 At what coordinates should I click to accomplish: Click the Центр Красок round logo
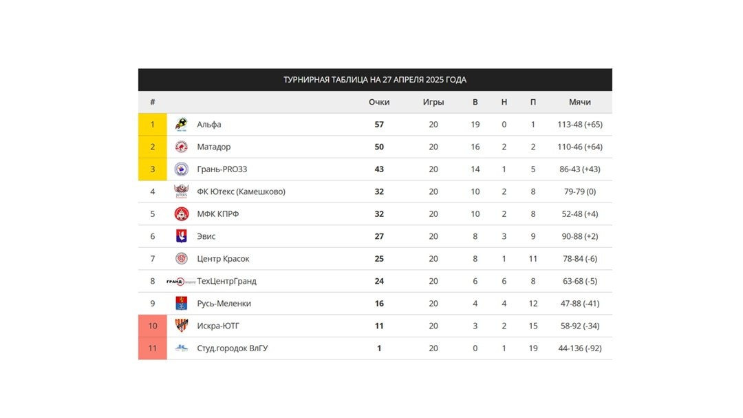181,258
